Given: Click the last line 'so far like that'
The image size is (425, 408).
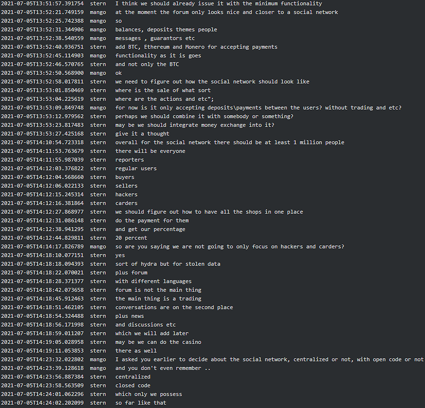Looking at the screenshot, I should coord(140,403).
